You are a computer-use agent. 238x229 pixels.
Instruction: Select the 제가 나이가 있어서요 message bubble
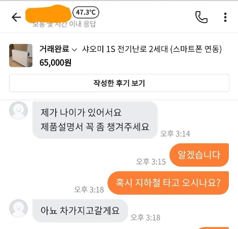click(x=95, y=120)
